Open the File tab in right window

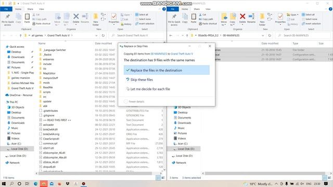173,9
